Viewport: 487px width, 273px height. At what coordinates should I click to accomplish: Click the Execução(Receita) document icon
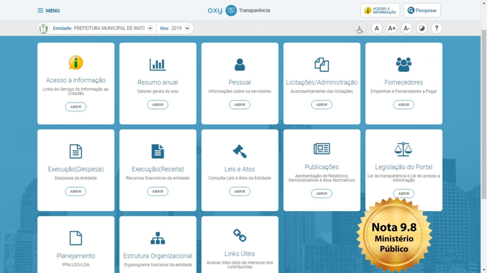click(x=157, y=151)
